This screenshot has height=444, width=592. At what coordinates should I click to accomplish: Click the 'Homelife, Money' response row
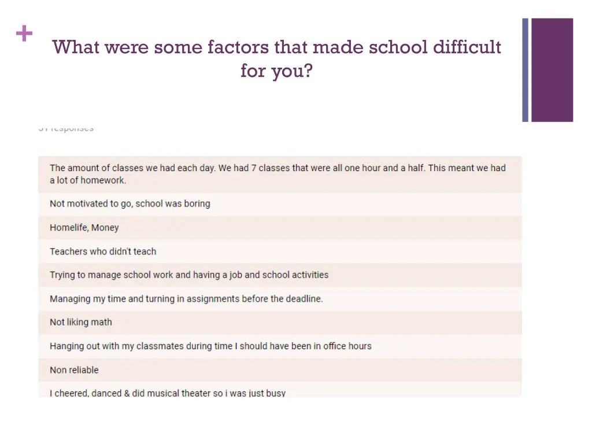pos(280,228)
